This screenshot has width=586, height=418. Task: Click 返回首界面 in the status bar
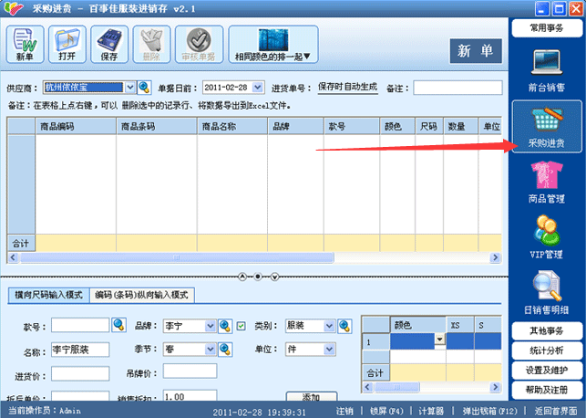tap(556, 411)
